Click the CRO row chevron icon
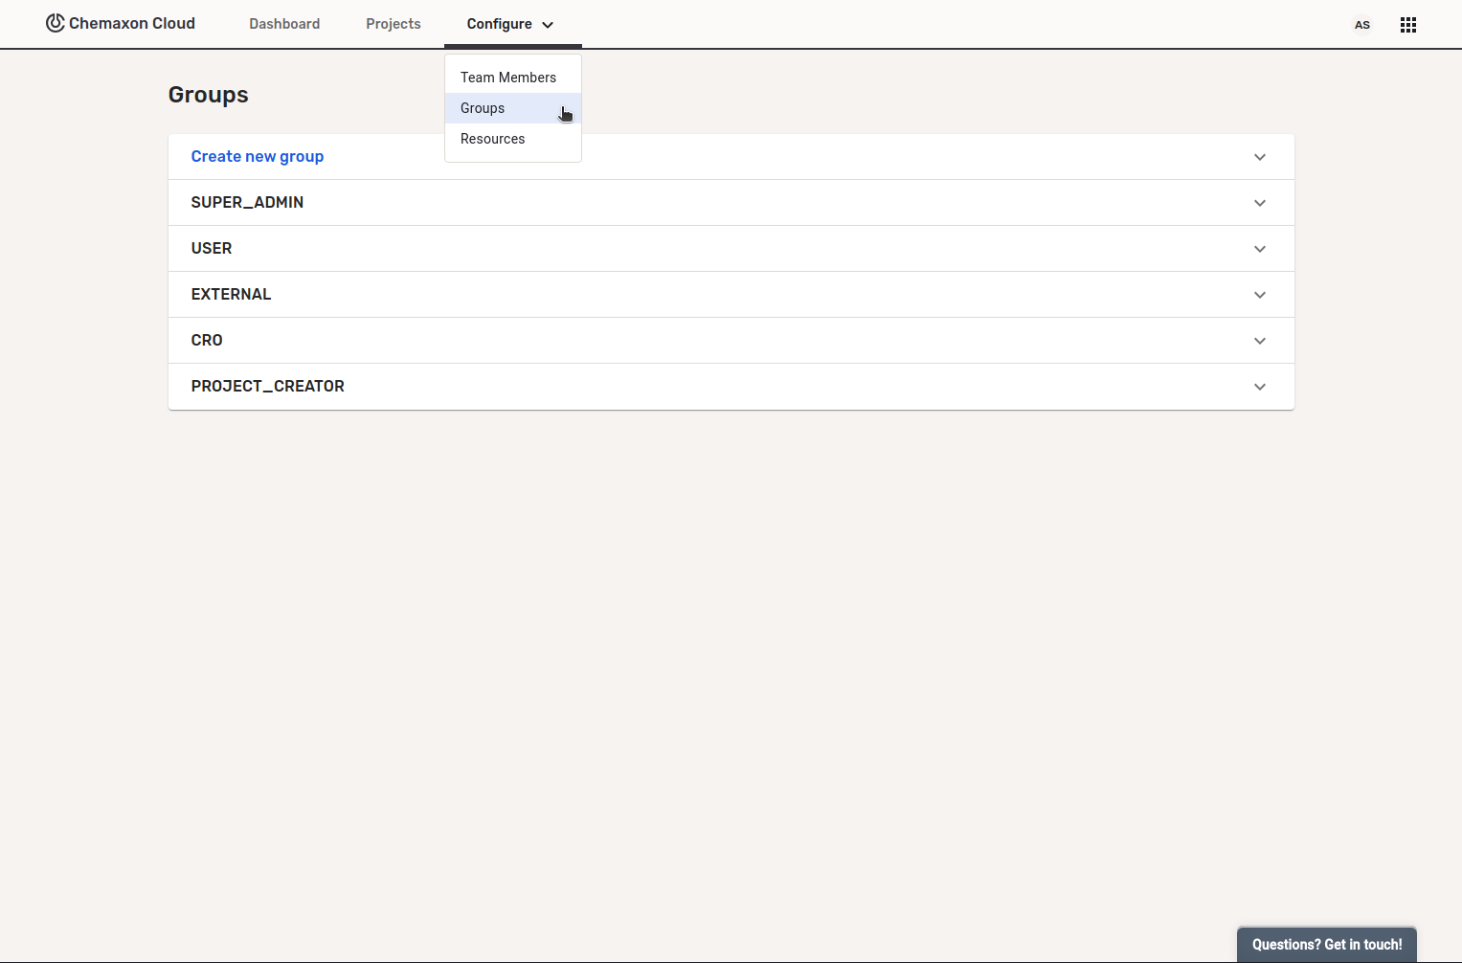The image size is (1462, 963). click(1259, 341)
